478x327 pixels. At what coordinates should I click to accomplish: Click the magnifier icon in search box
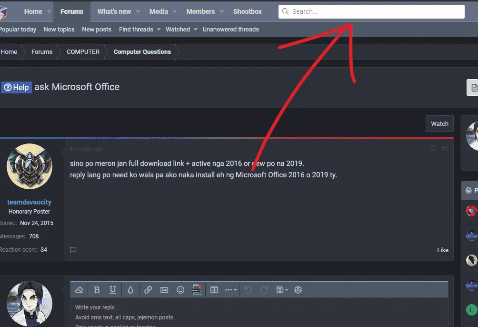pos(285,11)
